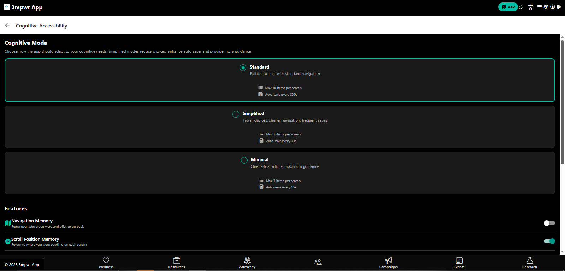Switch to the Resources tab
Screen dimensions: 565x271
177,263
